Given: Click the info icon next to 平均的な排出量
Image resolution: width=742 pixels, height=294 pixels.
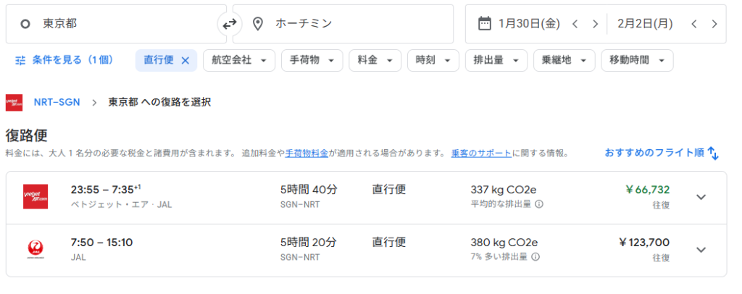Looking at the screenshot, I should 539,203.
